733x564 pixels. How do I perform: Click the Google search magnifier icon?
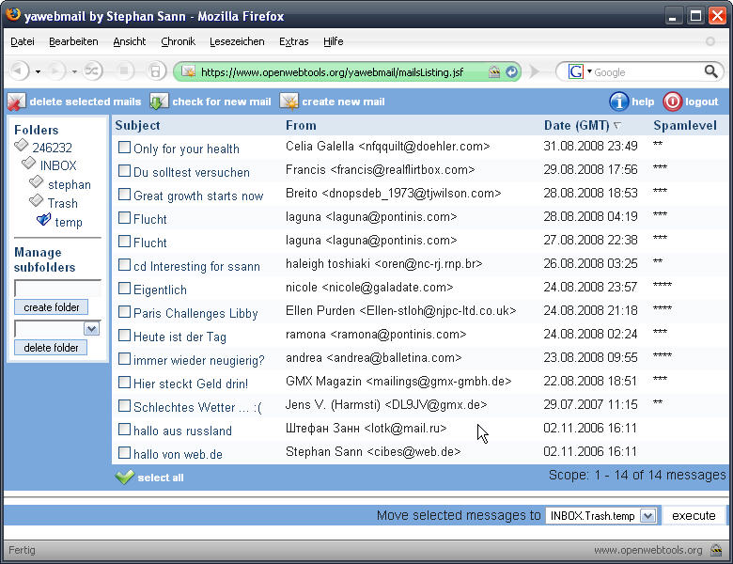pos(711,71)
